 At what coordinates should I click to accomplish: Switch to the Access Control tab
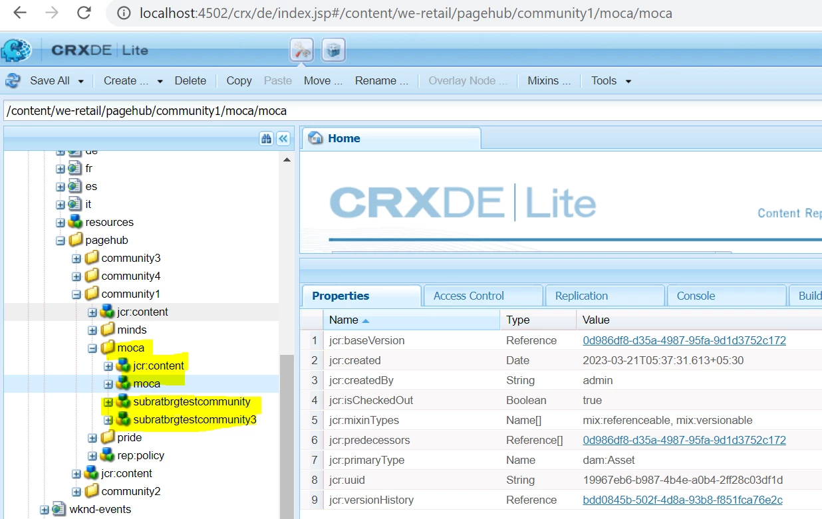click(483, 296)
